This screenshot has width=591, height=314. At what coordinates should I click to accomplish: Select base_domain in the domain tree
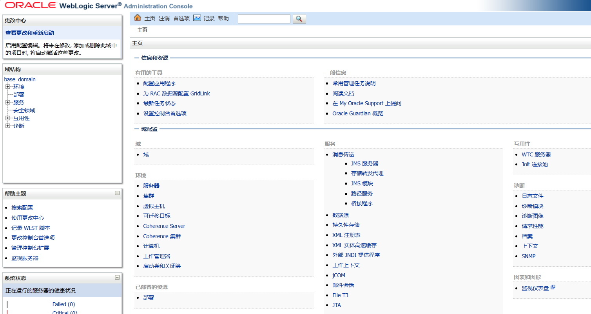(20, 79)
